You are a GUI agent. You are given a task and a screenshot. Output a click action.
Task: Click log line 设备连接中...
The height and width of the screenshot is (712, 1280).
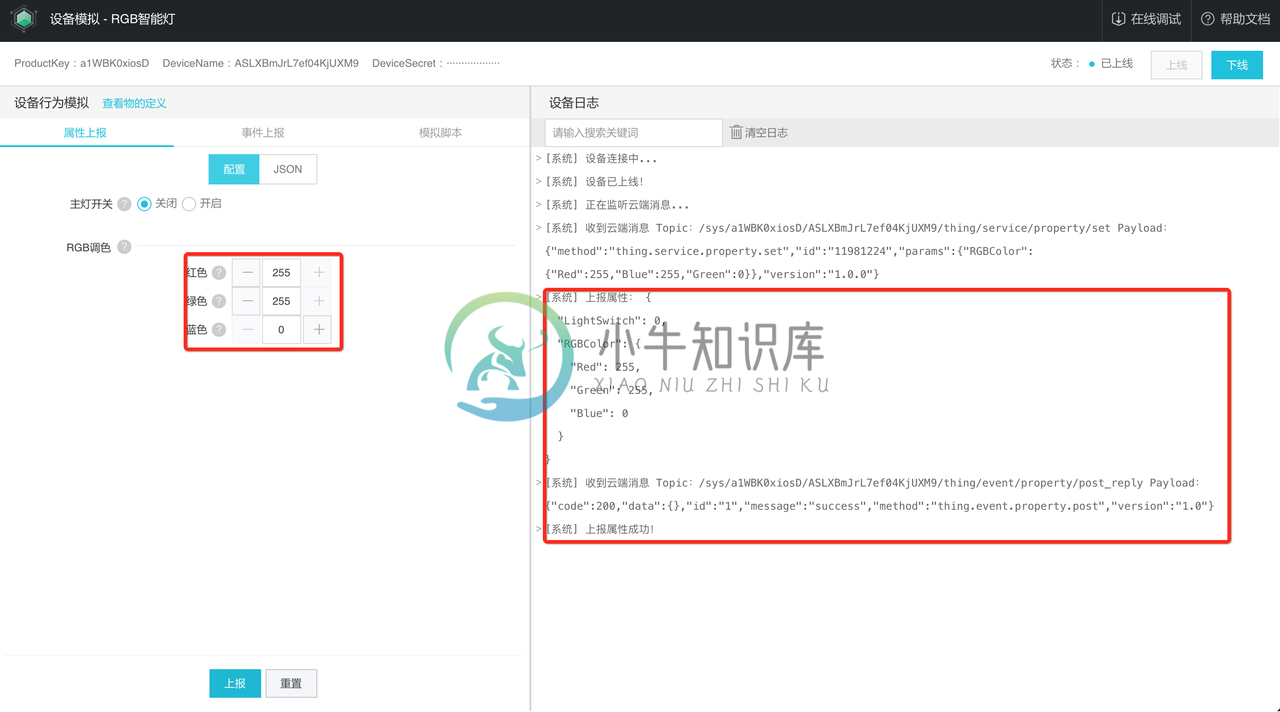[601, 159]
